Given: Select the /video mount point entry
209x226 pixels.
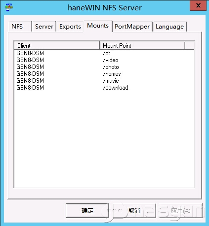Looking at the screenshot, I should pyautogui.click(x=111, y=60).
